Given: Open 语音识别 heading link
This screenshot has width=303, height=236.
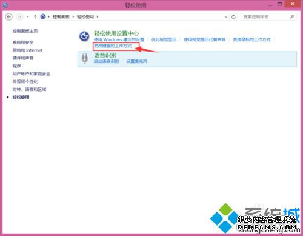Looking at the screenshot, I should 105,55.
